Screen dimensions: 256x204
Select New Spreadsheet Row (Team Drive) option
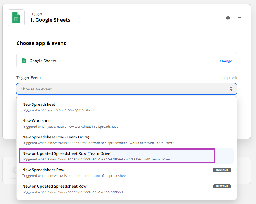point(126,140)
